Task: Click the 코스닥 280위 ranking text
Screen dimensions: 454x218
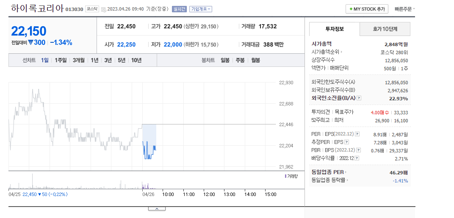Action: click(x=394, y=52)
